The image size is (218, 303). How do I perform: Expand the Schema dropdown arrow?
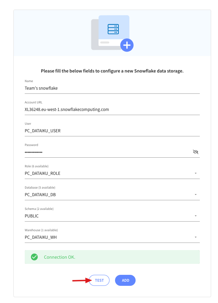click(196, 216)
